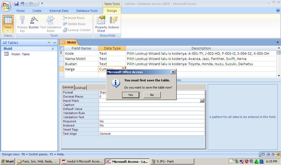Close the Mobil table design tab

click(x=278, y=42)
